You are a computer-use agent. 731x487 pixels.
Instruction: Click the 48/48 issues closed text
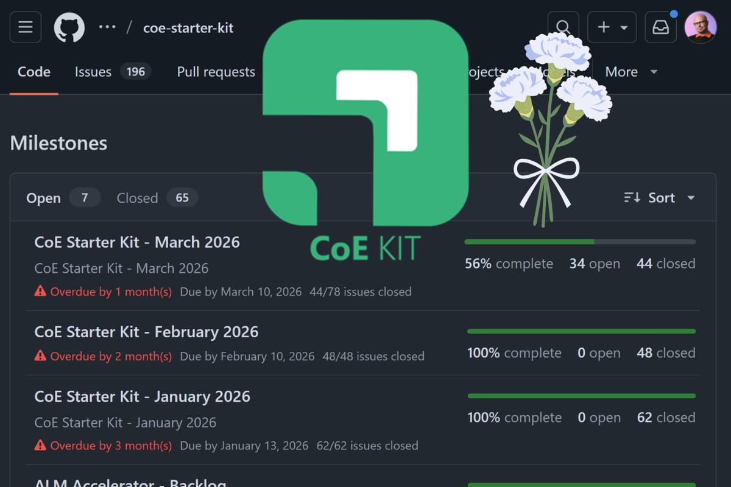tap(373, 356)
